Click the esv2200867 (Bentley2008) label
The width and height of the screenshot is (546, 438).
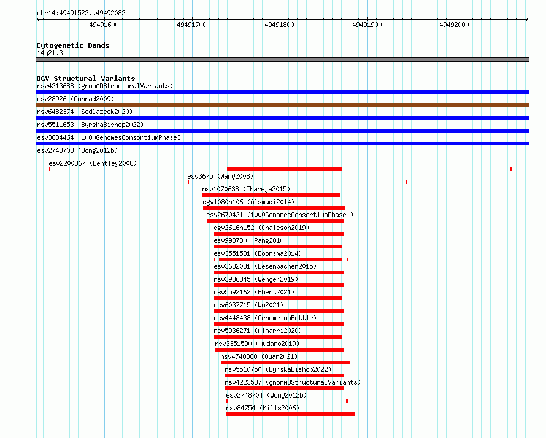93,163
